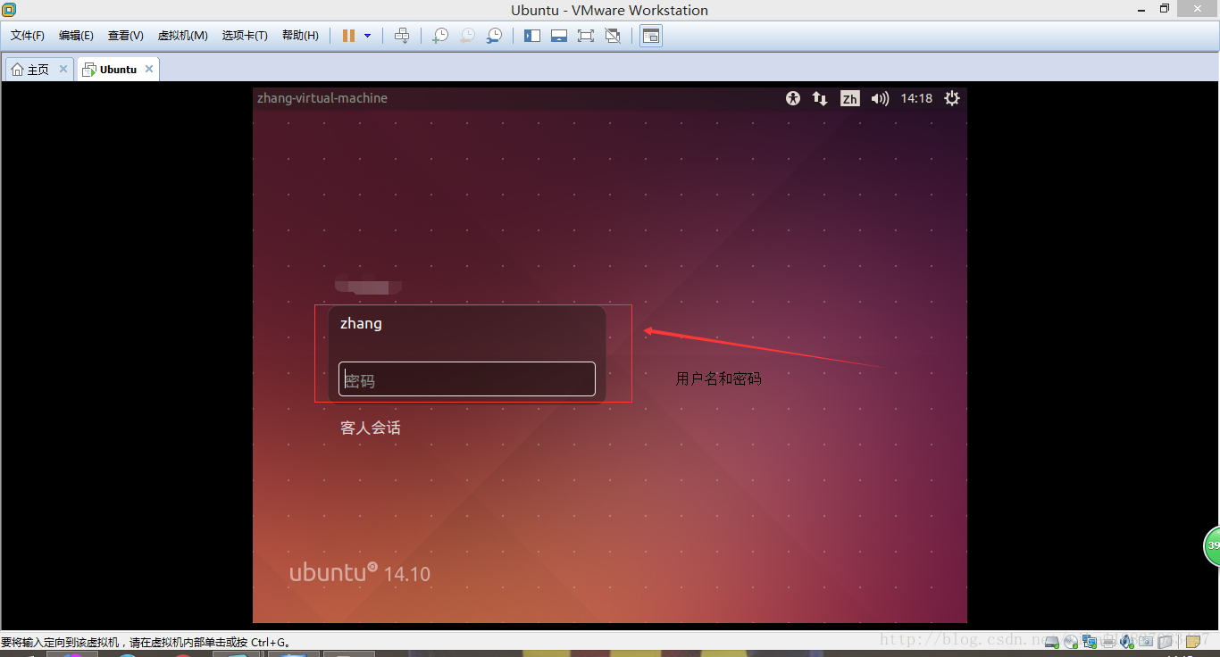The width and height of the screenshot is (1220, 657).
Task: Open the 帮助(H) menu
Action: [x=300, y=36]
